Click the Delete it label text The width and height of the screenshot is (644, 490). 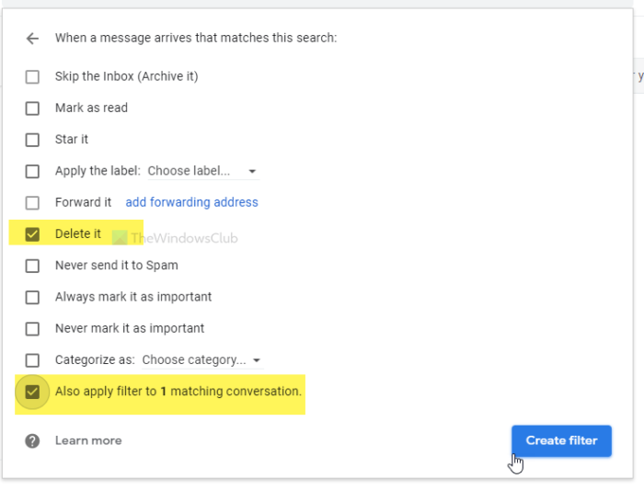[x=78, y=234]
